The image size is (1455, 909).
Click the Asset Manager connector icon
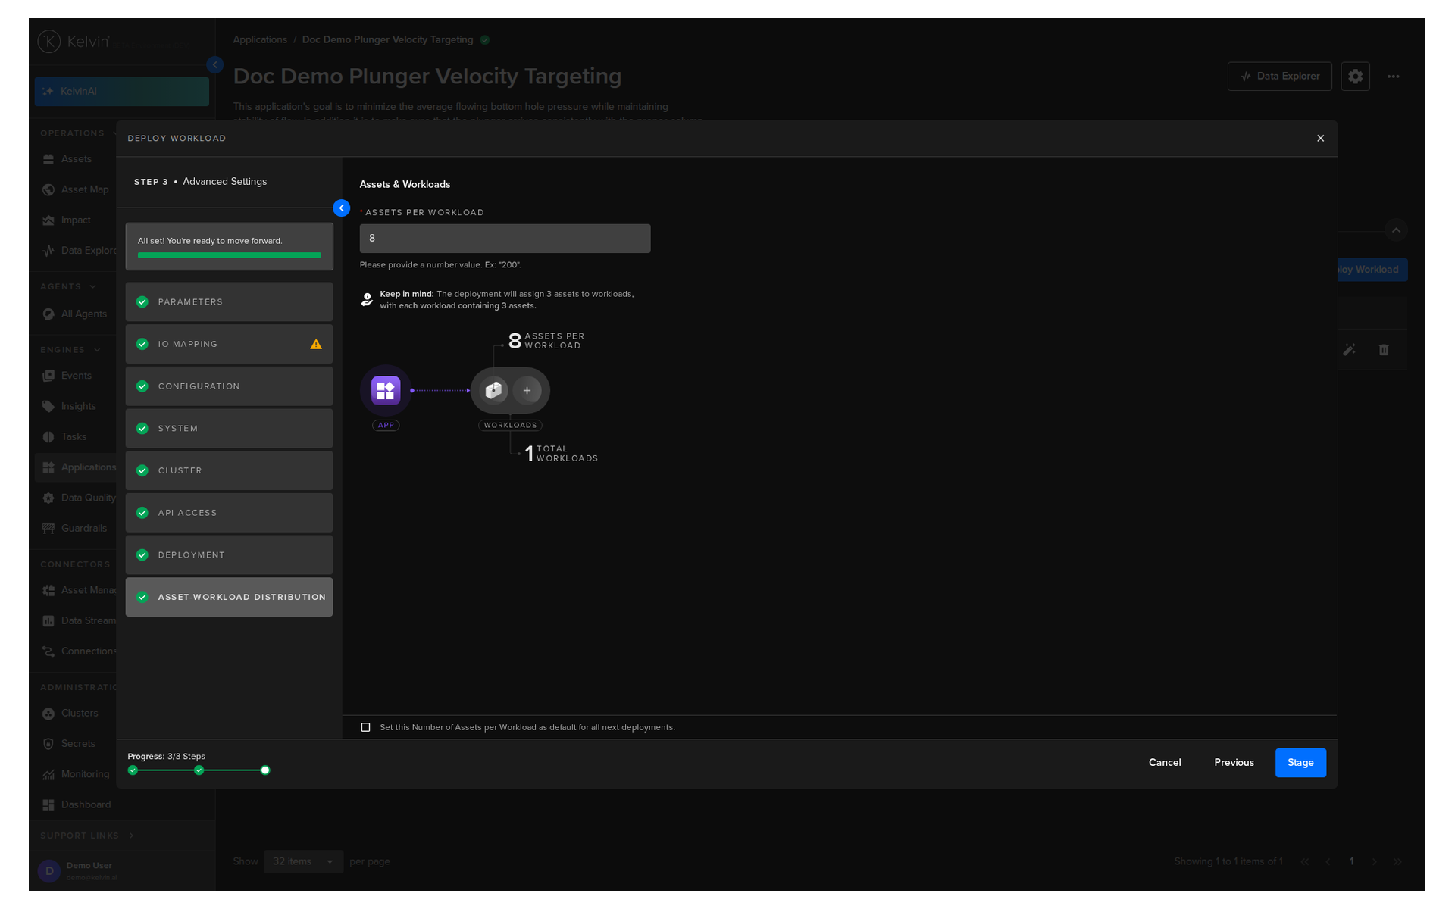point(48,590)
